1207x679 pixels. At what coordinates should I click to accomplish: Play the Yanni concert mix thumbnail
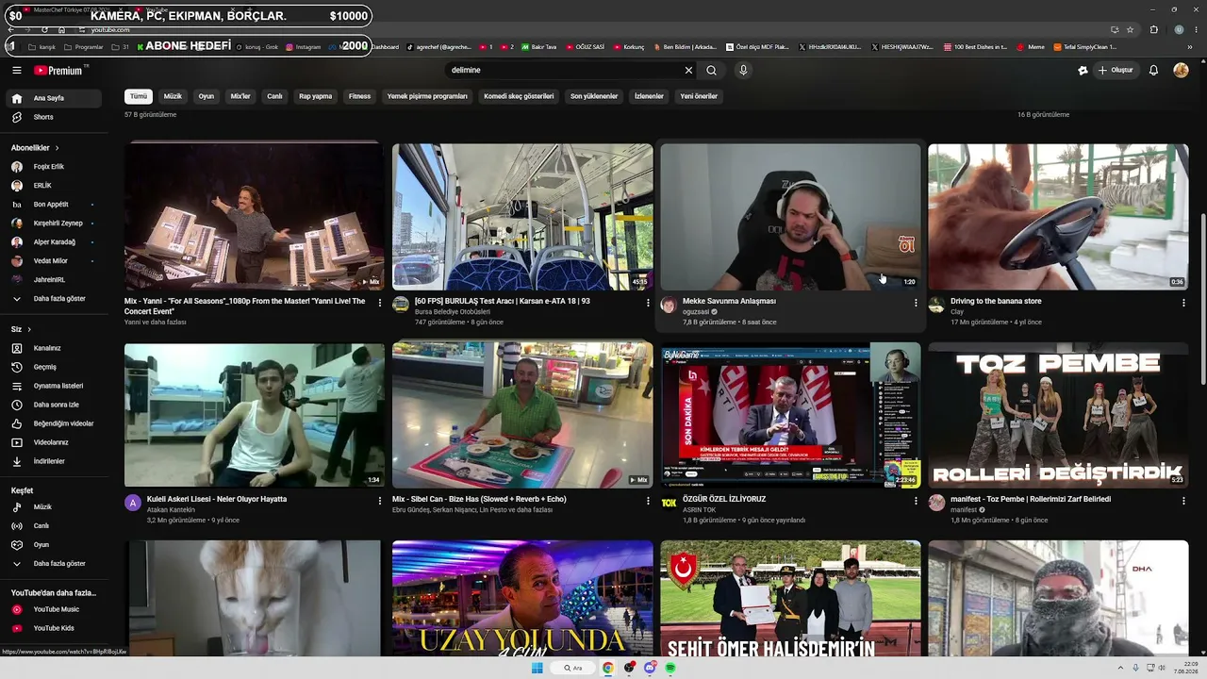point(255,217)
